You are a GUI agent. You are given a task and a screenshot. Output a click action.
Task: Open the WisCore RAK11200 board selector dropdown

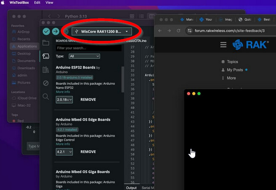101,32
